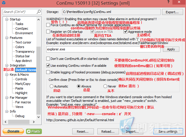
Task: Open the Controls settings page
Action: pyautogui.click(x=21, y=79)
